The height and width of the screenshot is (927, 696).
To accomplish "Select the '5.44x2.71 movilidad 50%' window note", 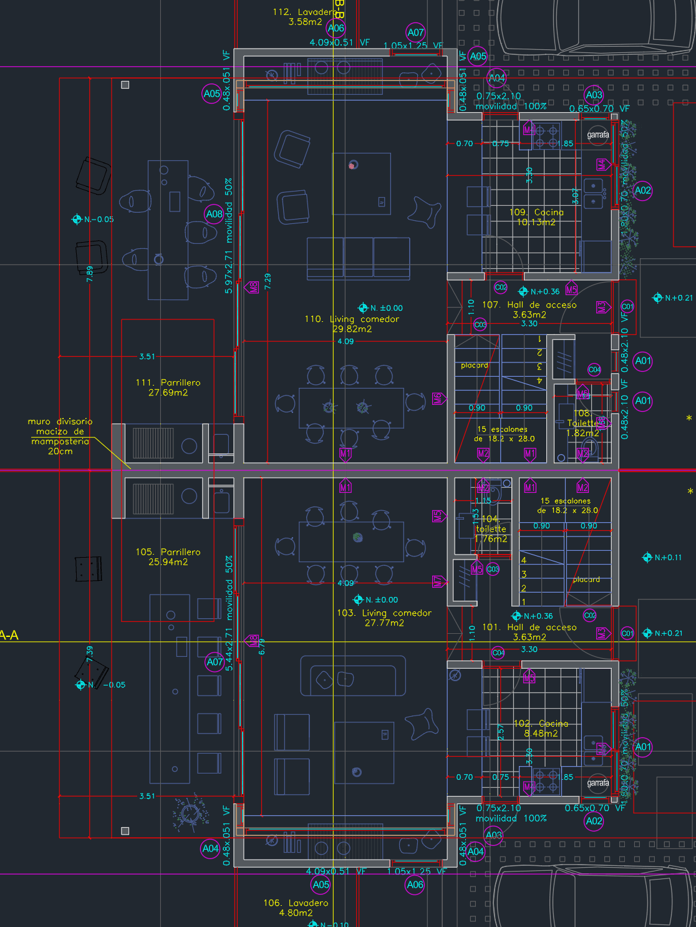I will [229, 614].
